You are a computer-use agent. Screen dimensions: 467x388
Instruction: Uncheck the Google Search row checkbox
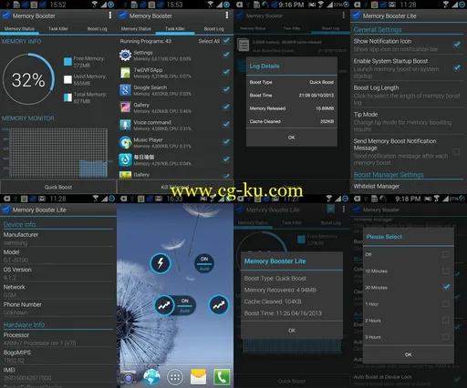tap(226, 89)
